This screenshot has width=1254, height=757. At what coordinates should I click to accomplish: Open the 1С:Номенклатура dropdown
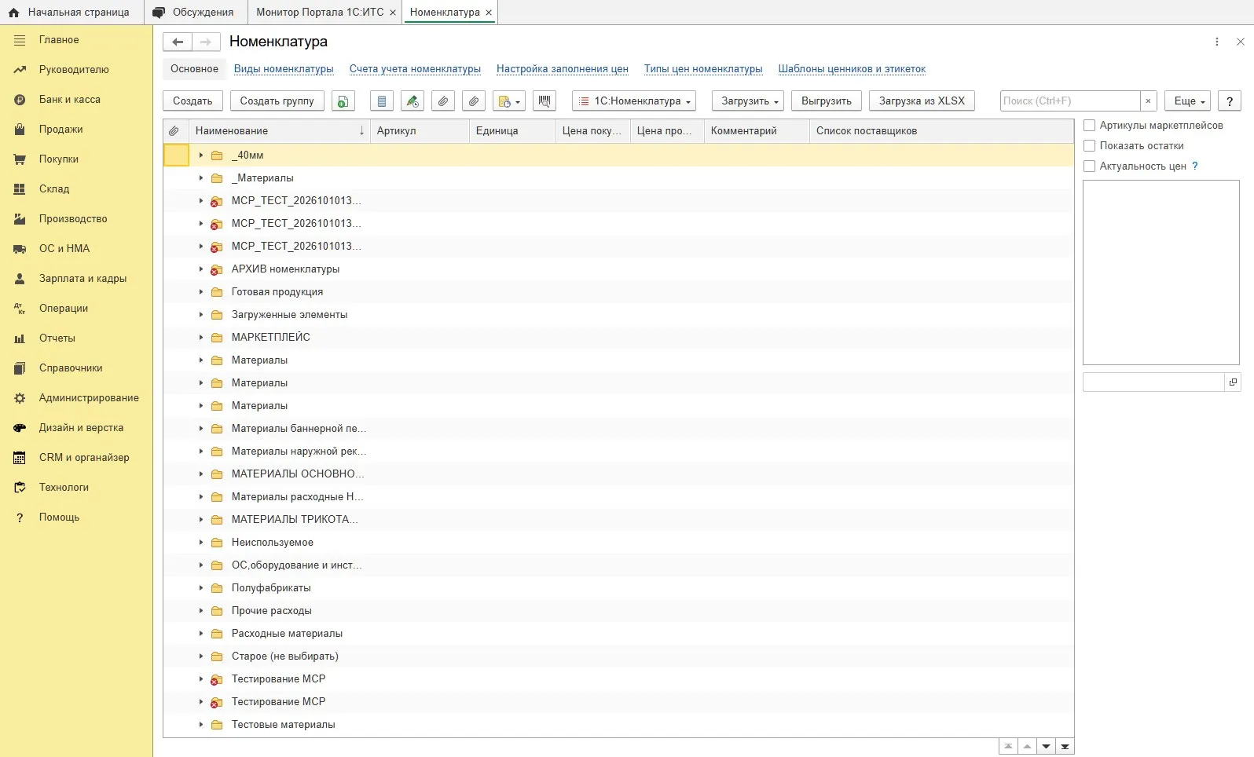pos(634,101)
